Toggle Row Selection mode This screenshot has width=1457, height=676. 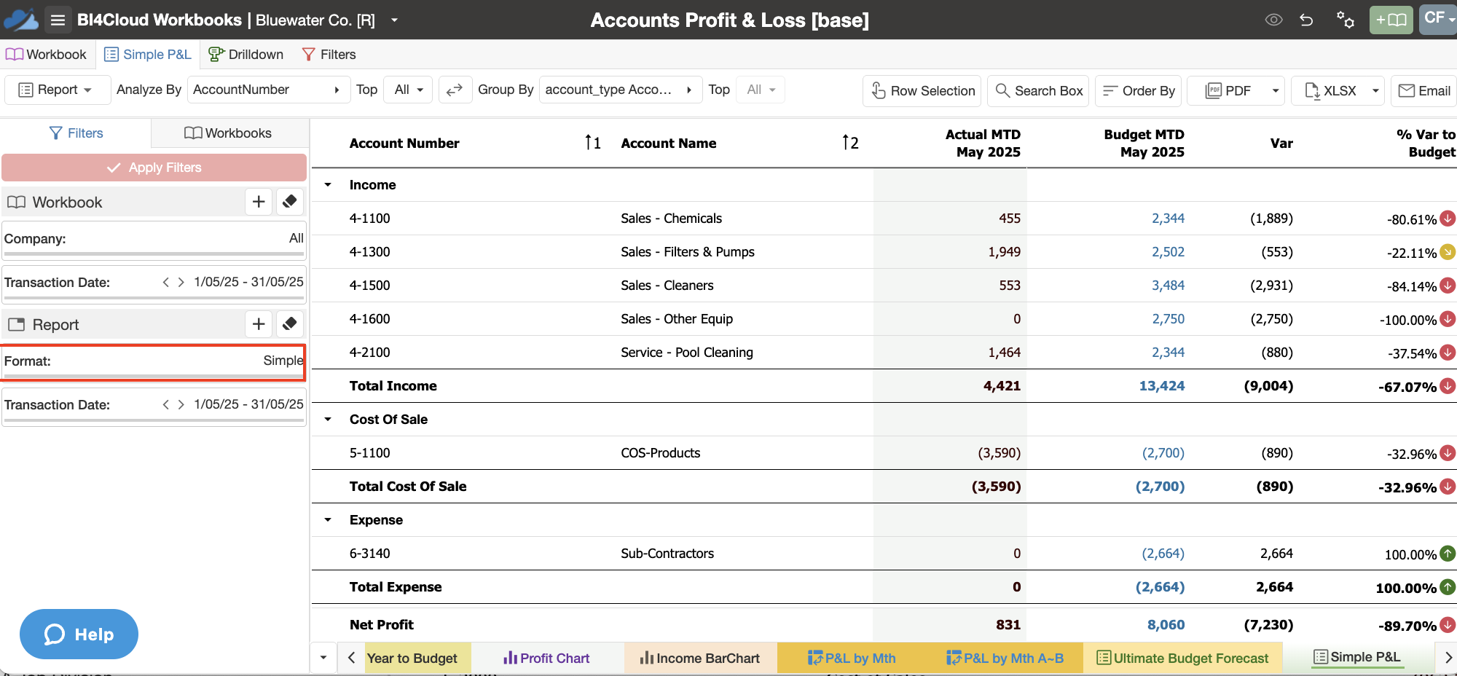[922, 90]
